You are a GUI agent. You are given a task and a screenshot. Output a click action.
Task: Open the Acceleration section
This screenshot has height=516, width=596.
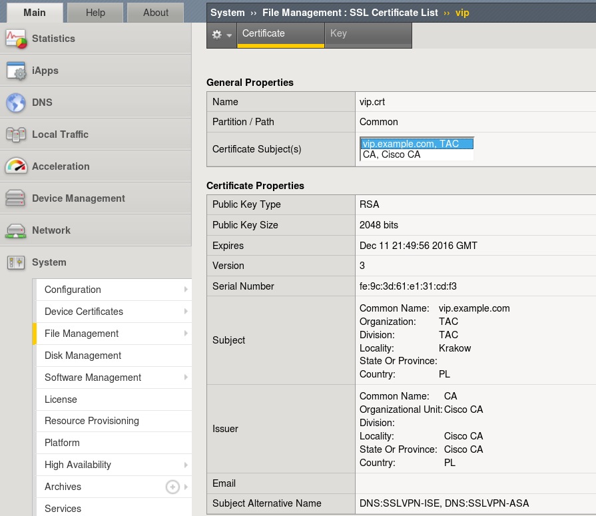pyautogui.click(x=96, y=166)
